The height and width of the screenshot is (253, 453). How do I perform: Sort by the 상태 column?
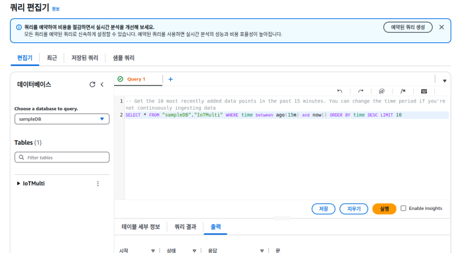(x=194, y=251)
